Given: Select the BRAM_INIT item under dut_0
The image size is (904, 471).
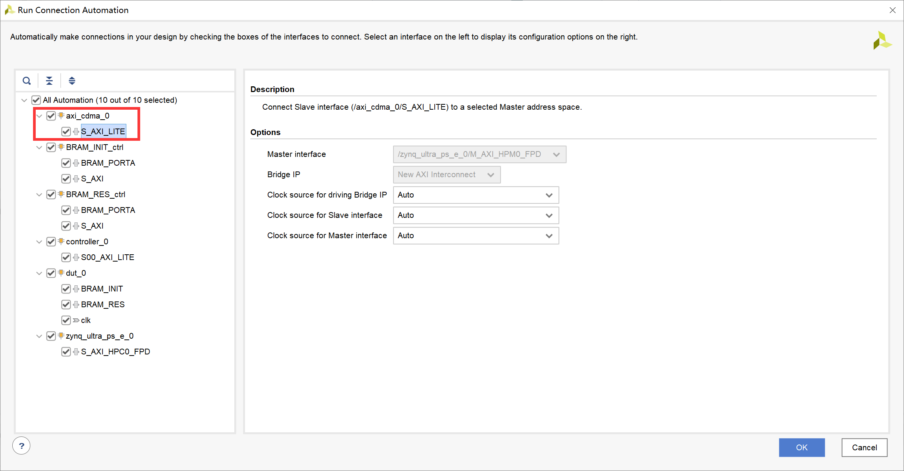Looking at the screenshot, I should [102, 289].
